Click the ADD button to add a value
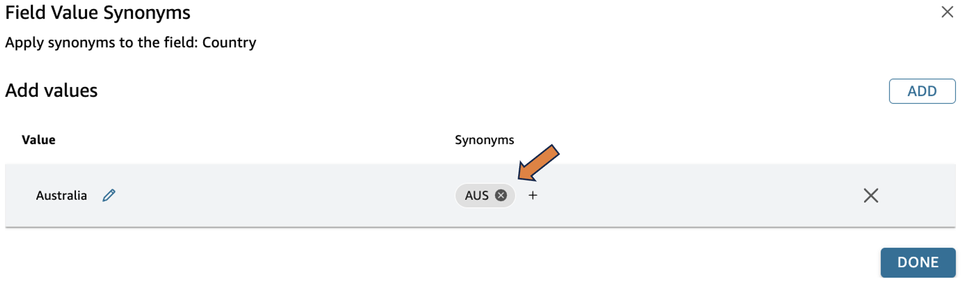The width and height of the screenshot is (969, 283). pos(921,91)
